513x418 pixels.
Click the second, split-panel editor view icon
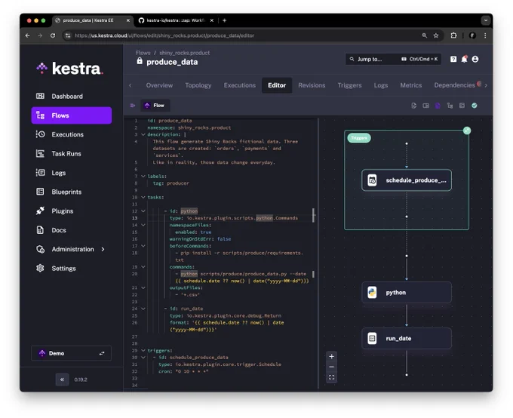click(x=425, y=106)
